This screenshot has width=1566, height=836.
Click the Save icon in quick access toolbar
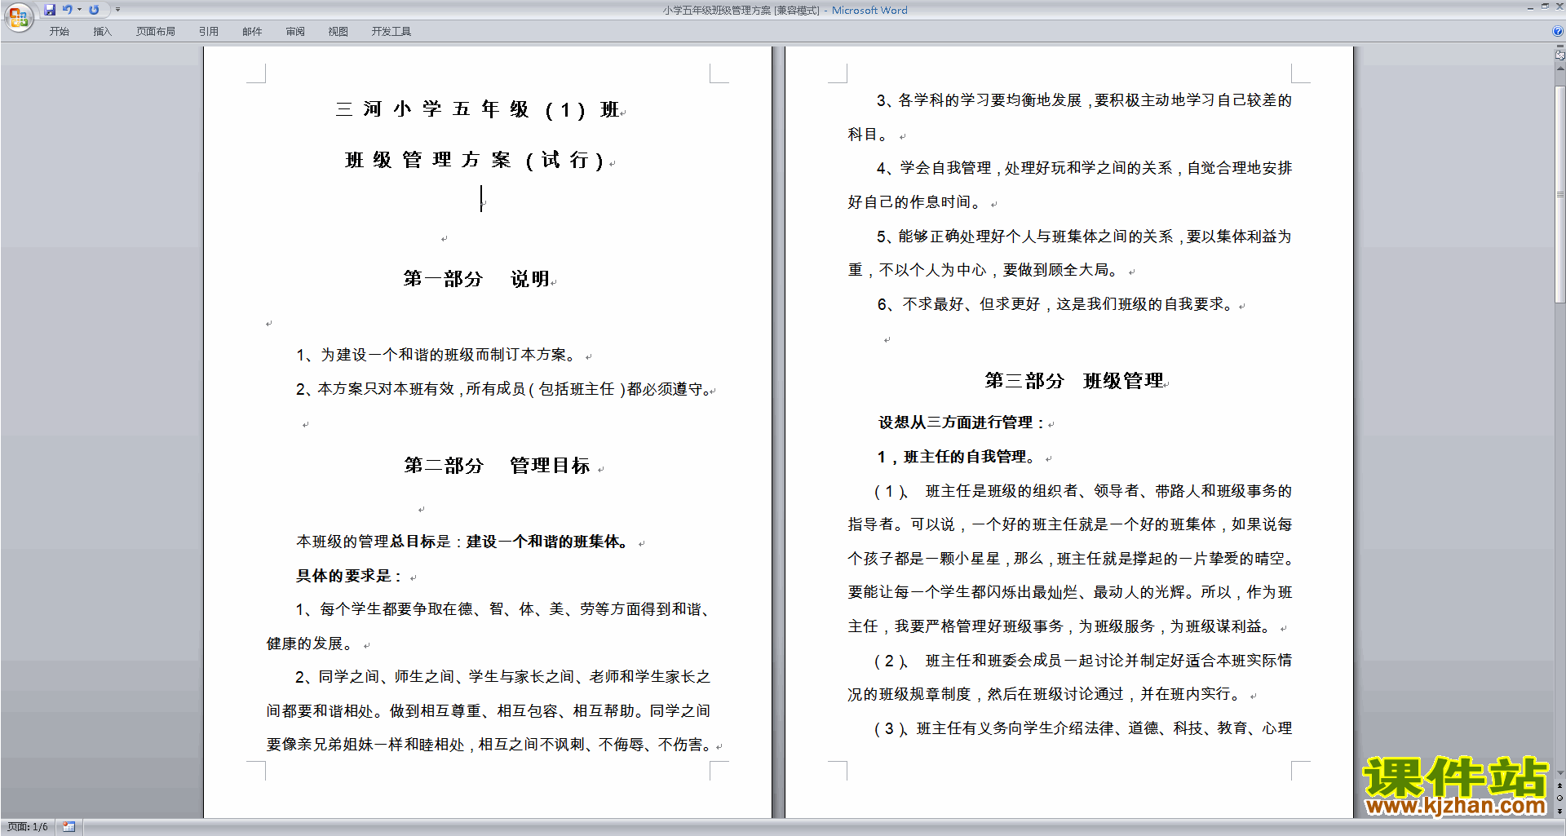pos(50,10)
